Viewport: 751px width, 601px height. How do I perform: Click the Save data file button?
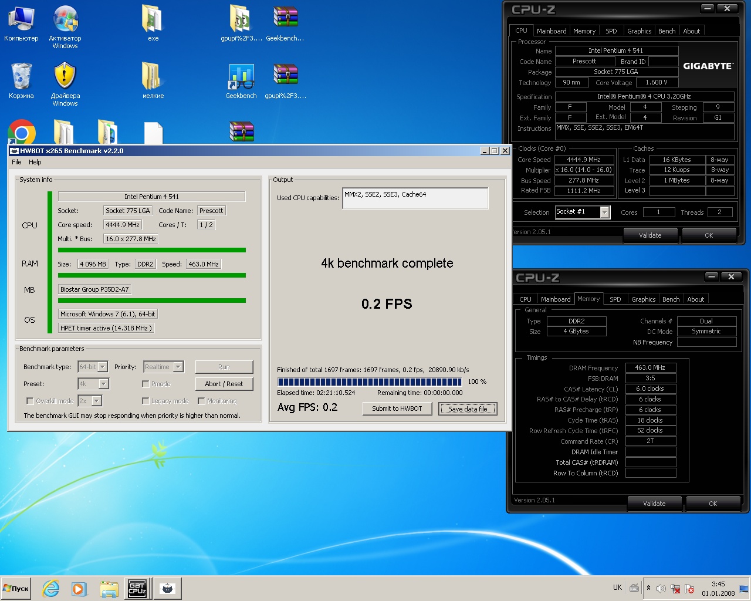click(x=468, y=409)
